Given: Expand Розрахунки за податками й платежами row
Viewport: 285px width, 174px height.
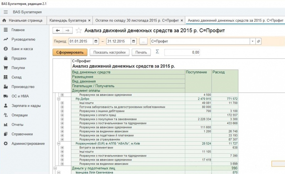Looking at the screenshot, I should pos(62,135).
